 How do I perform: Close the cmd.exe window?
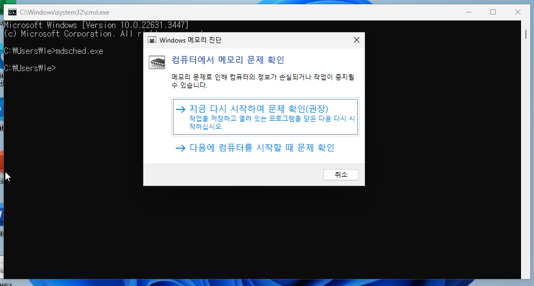518,12
